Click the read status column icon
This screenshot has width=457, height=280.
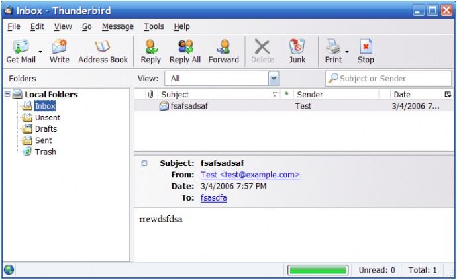(287, 94)
